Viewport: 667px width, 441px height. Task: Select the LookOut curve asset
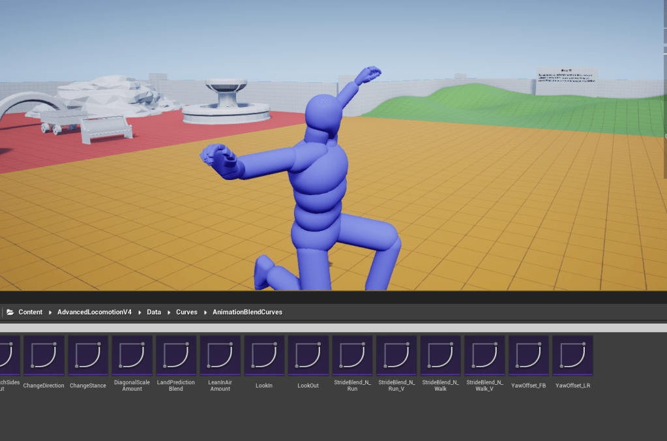tap(308, 356)
